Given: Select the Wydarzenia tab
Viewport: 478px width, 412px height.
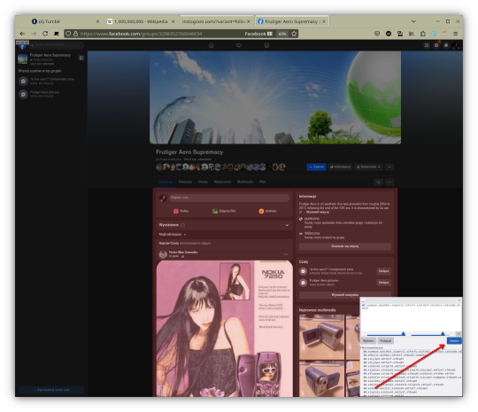Looking at the screenshot, I should pyautogui.click(x=222, y=182).
